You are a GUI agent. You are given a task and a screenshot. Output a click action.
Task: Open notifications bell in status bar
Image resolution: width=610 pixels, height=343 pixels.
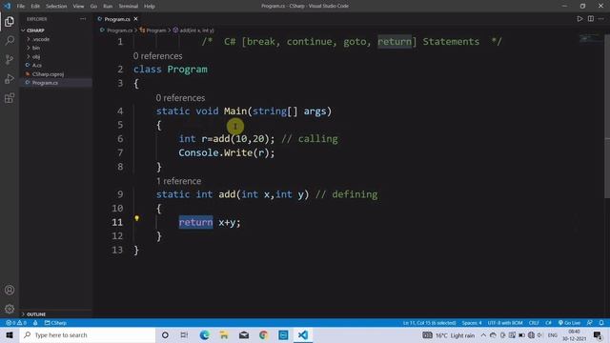(x=601, y=323)
